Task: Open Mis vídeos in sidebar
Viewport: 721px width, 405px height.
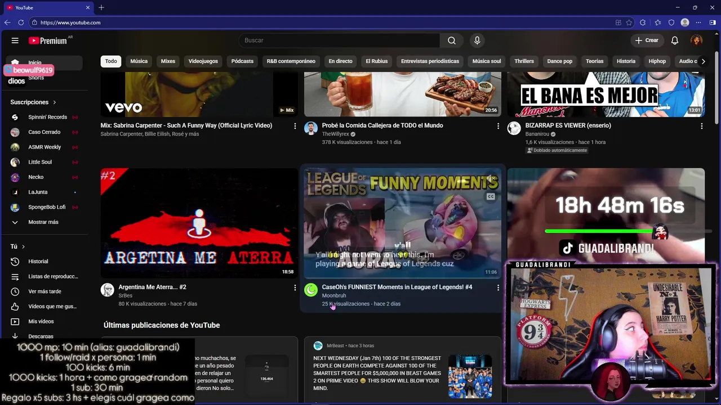Action: pos(44,322)
